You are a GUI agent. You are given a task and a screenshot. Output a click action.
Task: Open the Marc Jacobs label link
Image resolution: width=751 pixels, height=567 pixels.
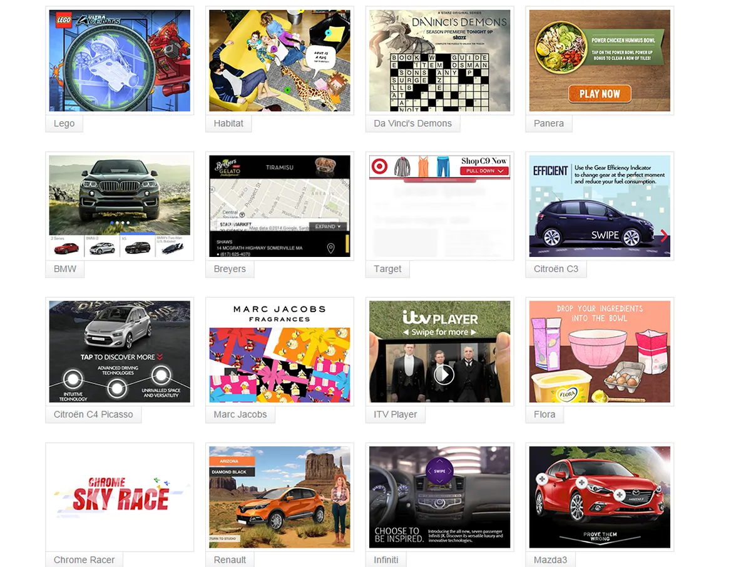[x=240, y=414]
